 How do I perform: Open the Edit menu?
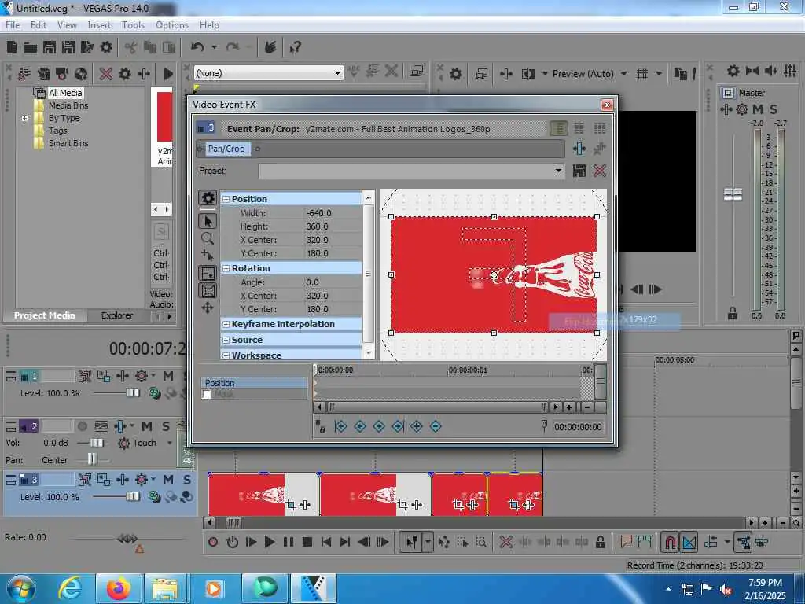pos(39,25)
